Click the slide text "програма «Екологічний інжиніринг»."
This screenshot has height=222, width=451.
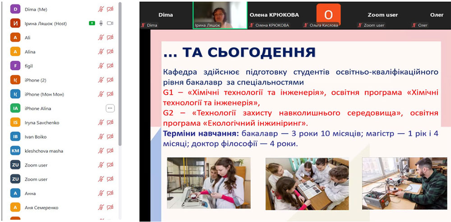coord(235,123)
